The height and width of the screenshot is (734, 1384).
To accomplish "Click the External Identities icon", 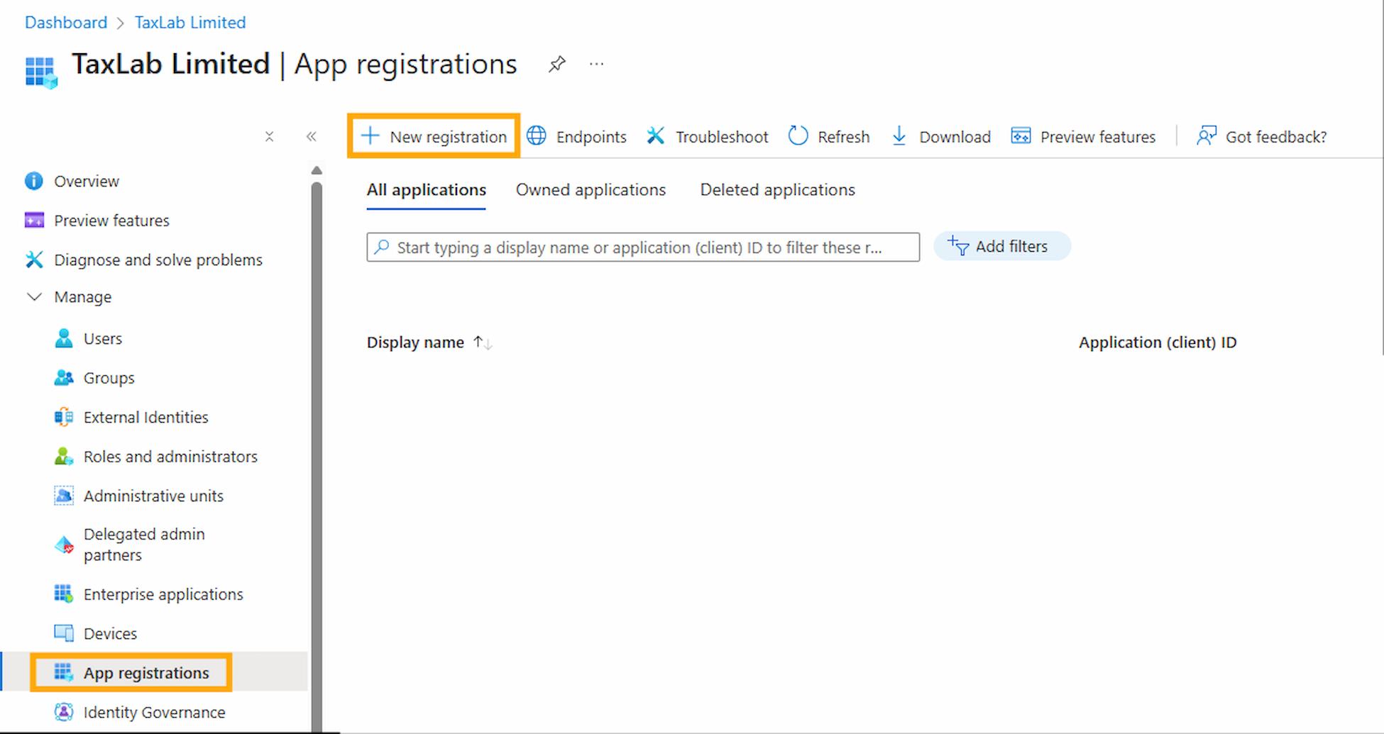I will pyautogui.click(x=64, y=417).
